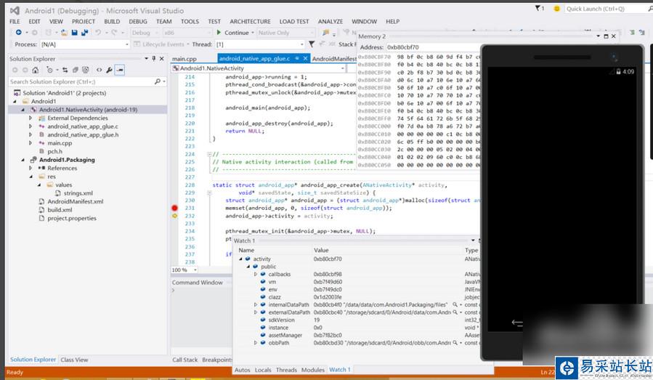The width and height of the screenshot is (653, 380).
Task: Expand the callbacks row in Watch 1
Action: (x=256, y=275)
